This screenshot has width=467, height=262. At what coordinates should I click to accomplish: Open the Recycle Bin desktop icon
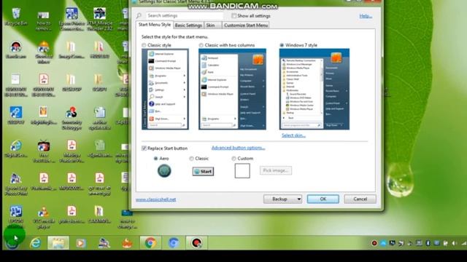16,17
